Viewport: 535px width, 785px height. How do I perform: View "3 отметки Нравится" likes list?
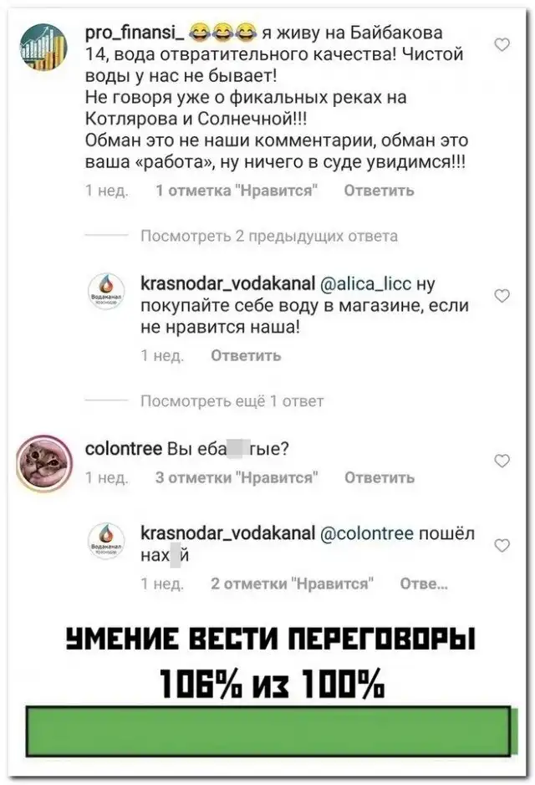click(237, 477)
